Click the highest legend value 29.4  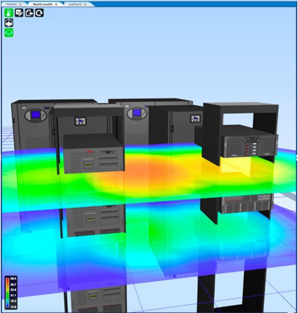13,278
